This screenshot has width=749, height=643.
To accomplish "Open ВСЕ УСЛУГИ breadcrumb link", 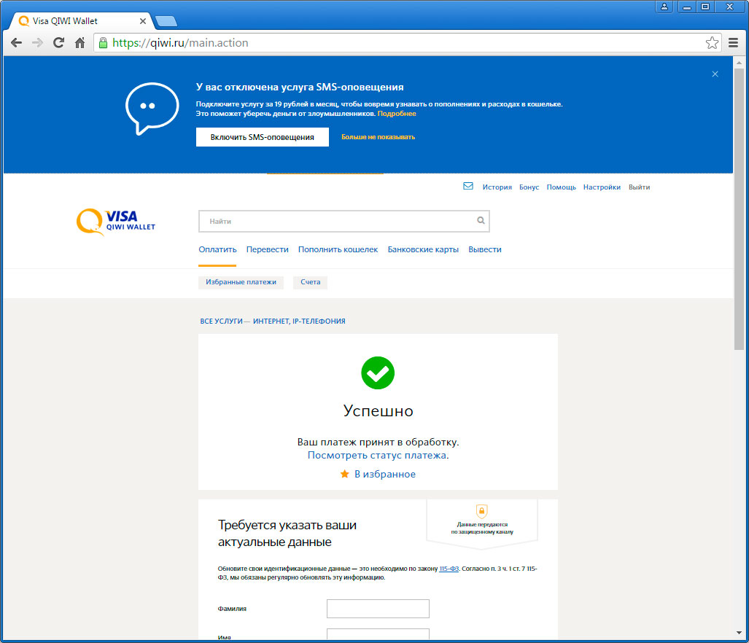I will [x=221, y=321].
